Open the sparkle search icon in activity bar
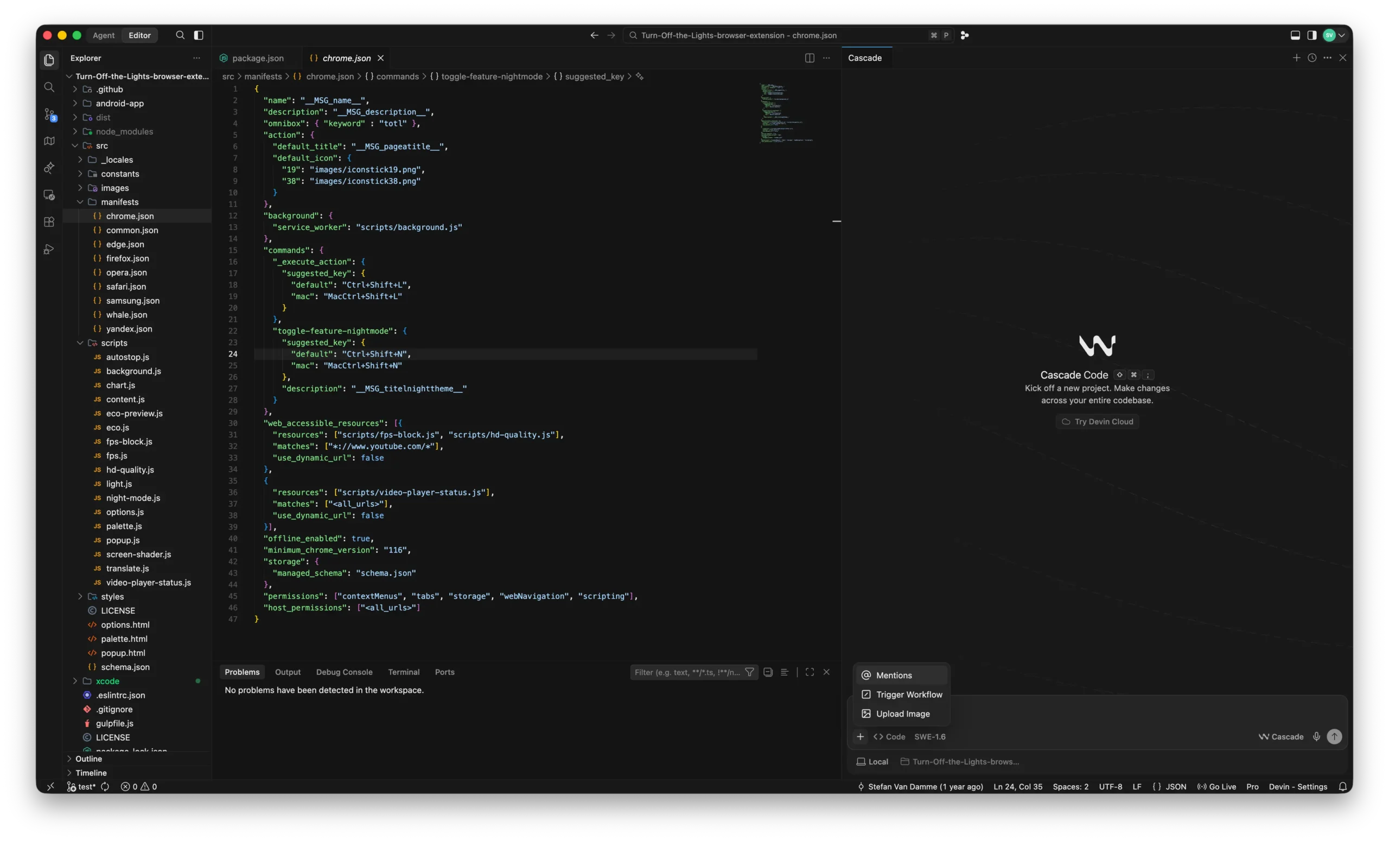The width and height of the screenshot is (1389, 841). [x=49, y=168]
